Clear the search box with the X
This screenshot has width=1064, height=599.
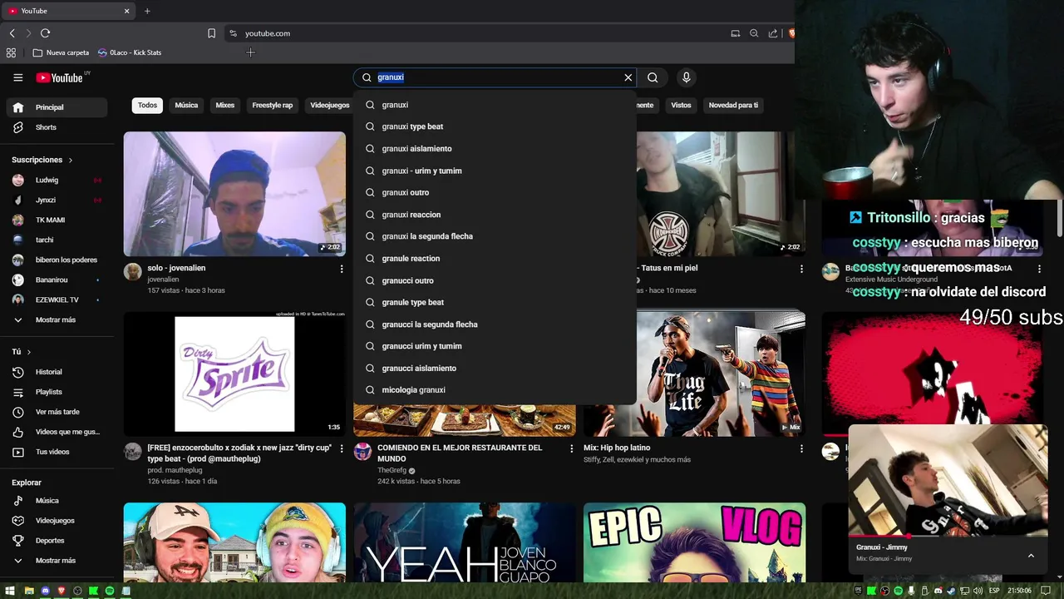(x=628, y=77)
